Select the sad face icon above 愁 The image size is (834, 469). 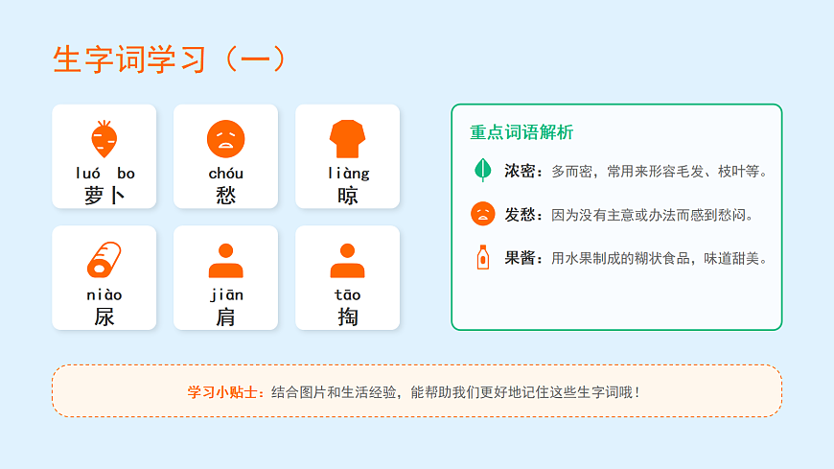tap(225, 139)
